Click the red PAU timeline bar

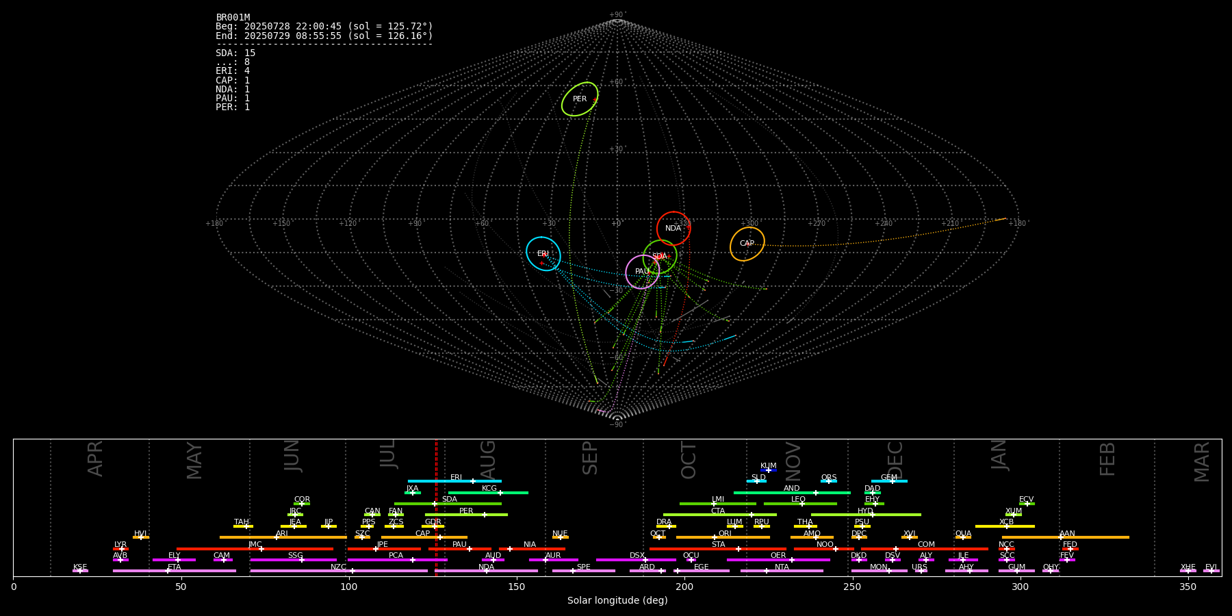click(460, 549)
